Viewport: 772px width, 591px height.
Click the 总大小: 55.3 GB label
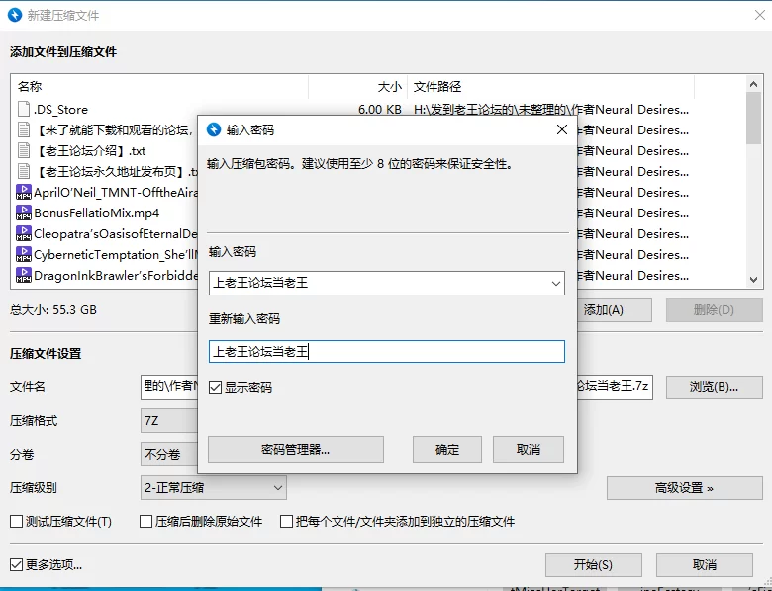point(53,310)
